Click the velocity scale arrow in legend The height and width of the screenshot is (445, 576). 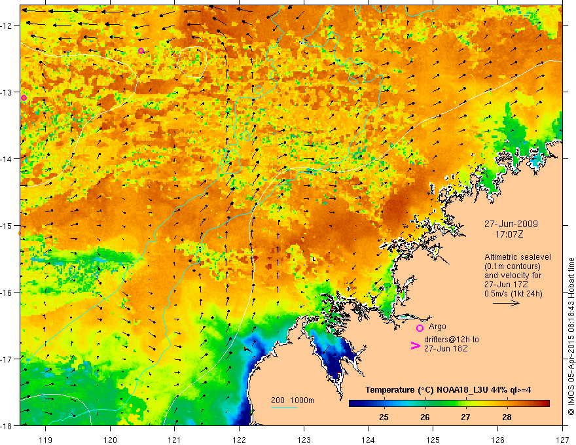coord(506,303)
